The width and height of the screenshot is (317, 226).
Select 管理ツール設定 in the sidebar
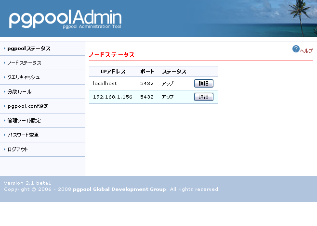coord(24,121)
